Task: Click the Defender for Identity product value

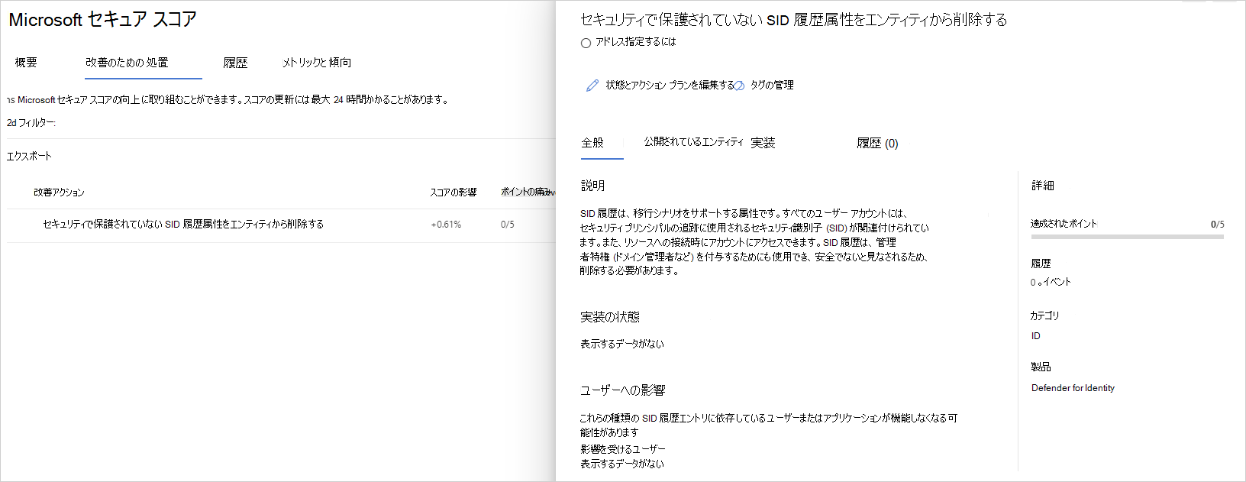Action: [x=1073, y=388]
